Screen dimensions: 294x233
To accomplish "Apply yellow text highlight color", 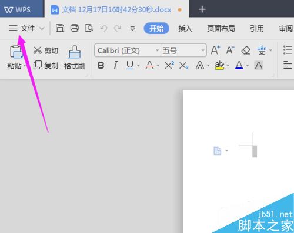I will pyautogui.click(x=219, y=65).
